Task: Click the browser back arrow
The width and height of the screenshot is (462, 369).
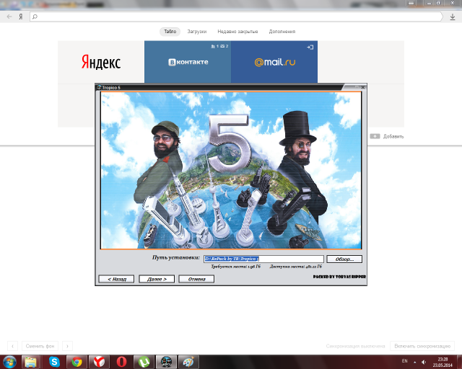Action: coord(9,16)
